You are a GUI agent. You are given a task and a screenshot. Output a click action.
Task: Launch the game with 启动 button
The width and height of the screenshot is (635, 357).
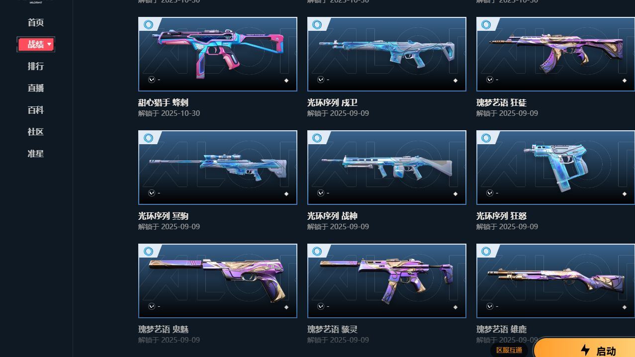585,348
